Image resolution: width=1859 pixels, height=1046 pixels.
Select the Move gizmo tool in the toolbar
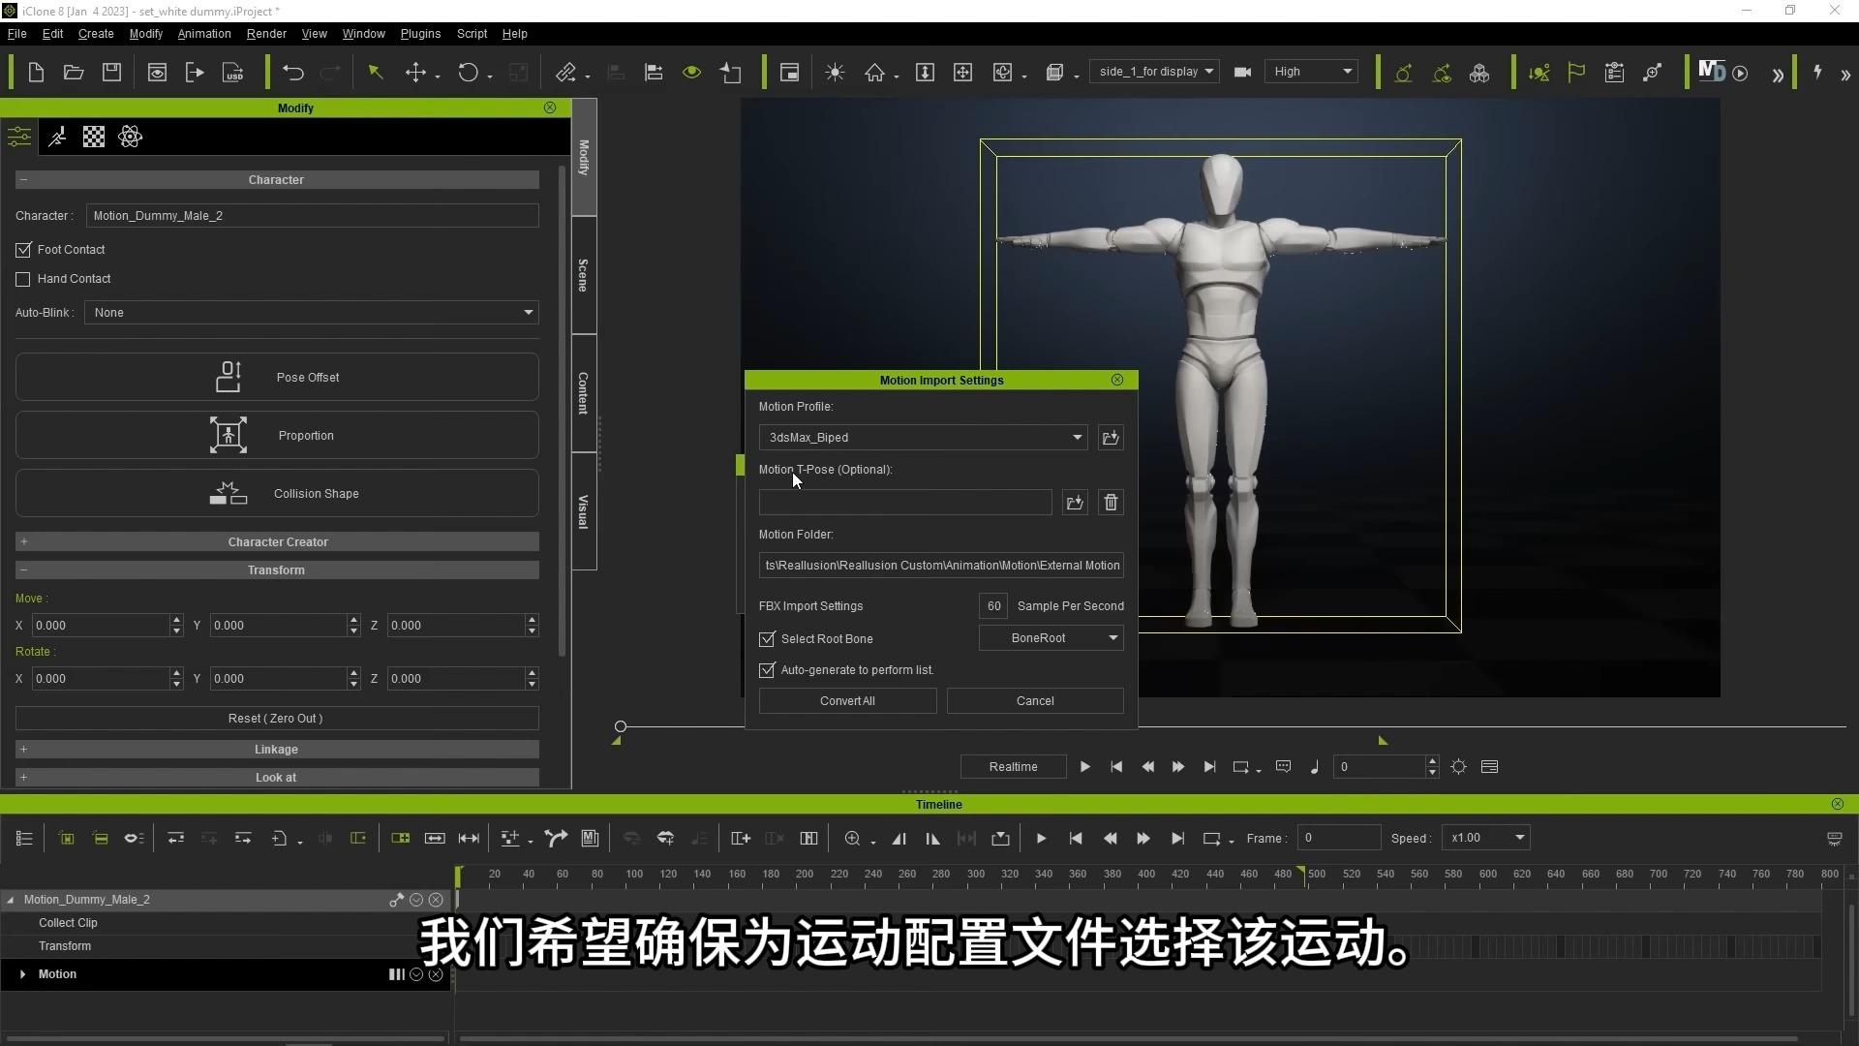(417, 72)
